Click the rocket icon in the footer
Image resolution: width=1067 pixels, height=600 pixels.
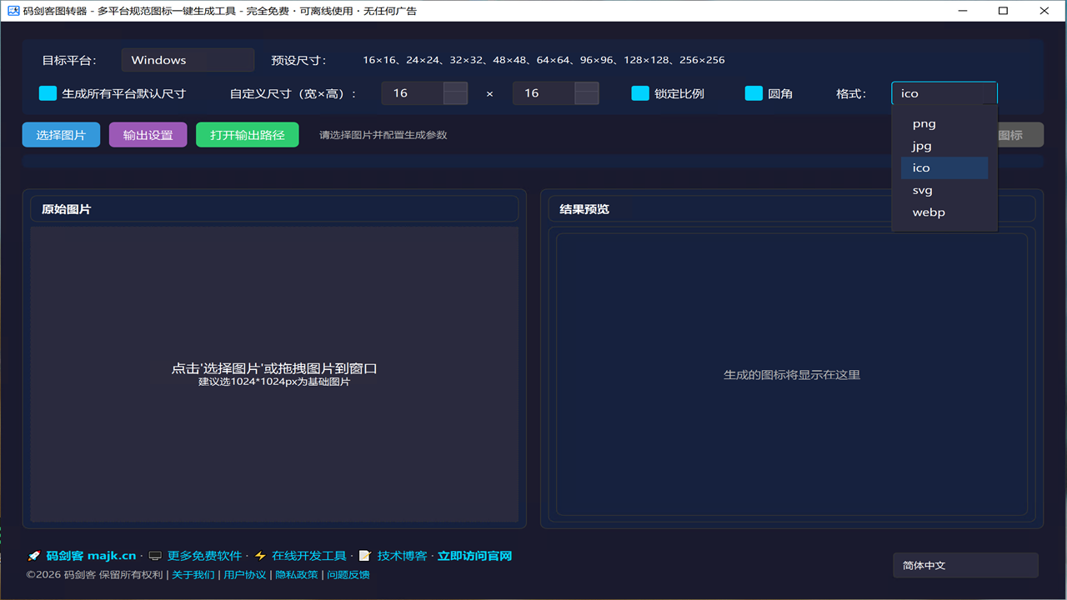tap(33, 556)
